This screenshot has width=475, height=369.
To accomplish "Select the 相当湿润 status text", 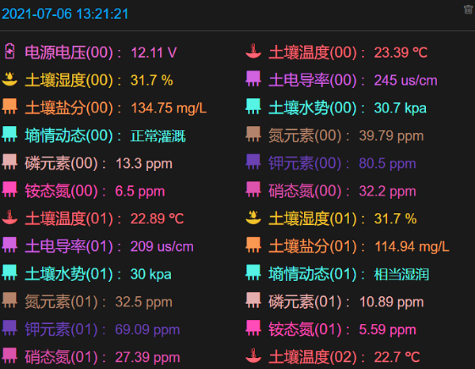I will [x=401, y=274].
